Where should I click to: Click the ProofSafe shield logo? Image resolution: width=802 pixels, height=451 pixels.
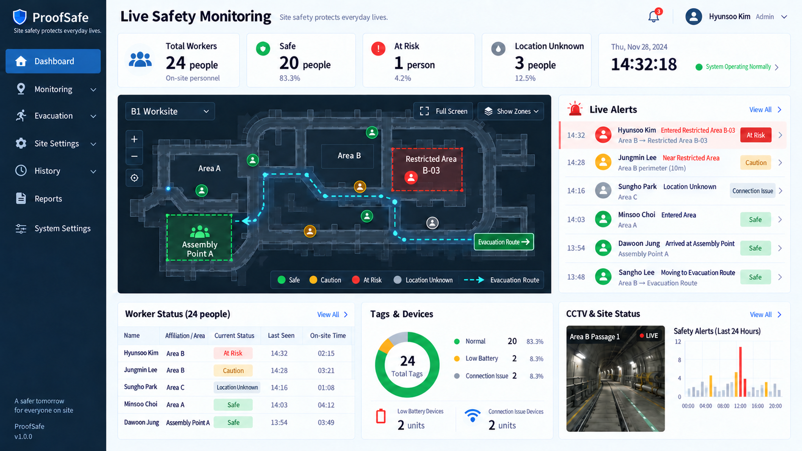coord(20,17)
